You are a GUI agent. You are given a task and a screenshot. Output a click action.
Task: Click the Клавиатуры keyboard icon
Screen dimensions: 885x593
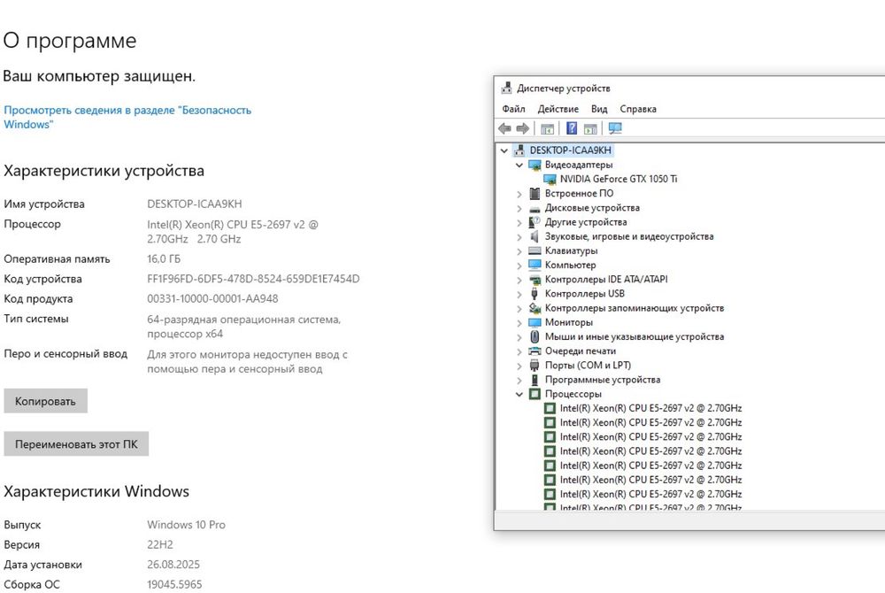click(x=535, y=250)
